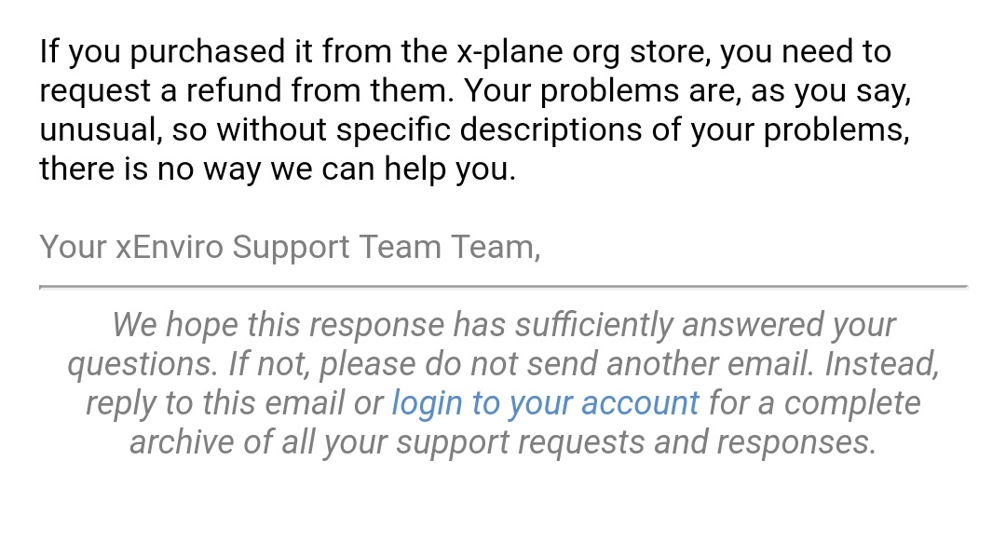This screenshot has height=542, width=1006.
Task: Click the 'Your problems are, as you say,' text
Action: [687, 91]
